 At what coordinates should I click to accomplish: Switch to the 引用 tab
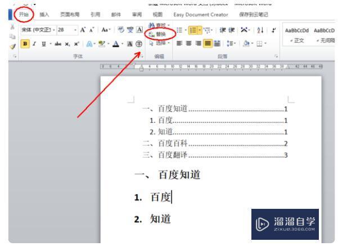point(95,15)
